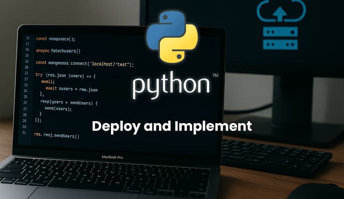Click line number 18 in the gutter
344x199 pixels.
[x=28, y=38]
